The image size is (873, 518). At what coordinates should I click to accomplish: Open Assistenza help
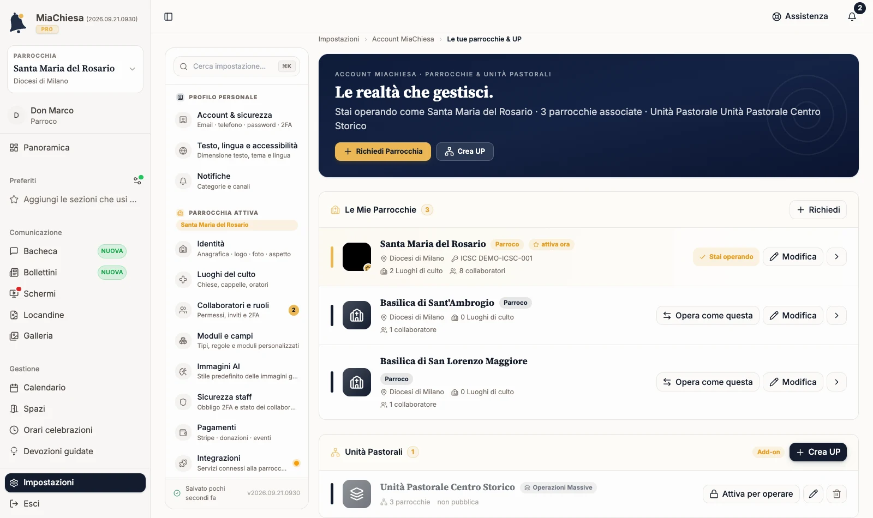[800, 16]
